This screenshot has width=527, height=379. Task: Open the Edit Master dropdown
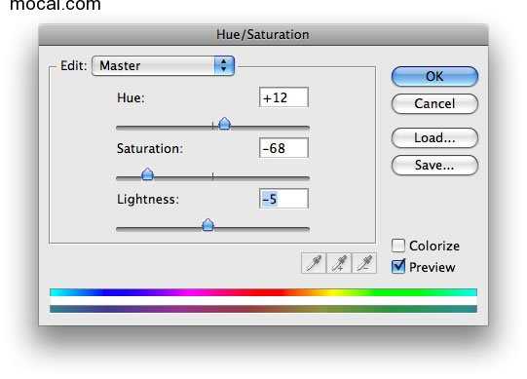click(163, 65)
